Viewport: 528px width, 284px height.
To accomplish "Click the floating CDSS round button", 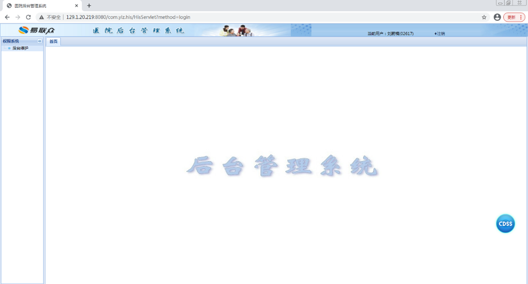I will click(505, 224).
